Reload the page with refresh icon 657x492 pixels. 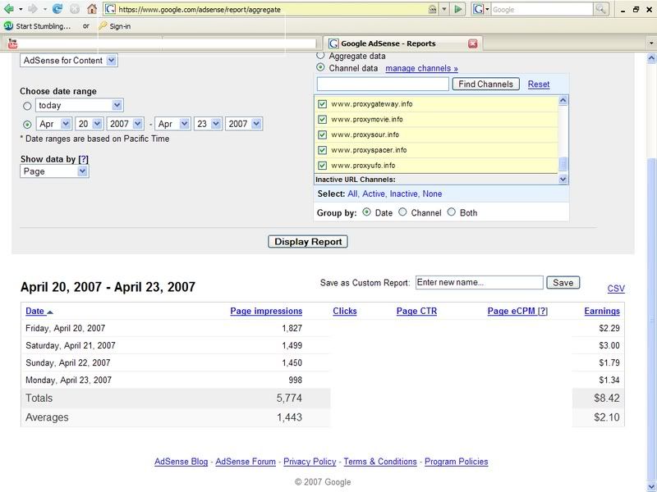click(57, 9)
